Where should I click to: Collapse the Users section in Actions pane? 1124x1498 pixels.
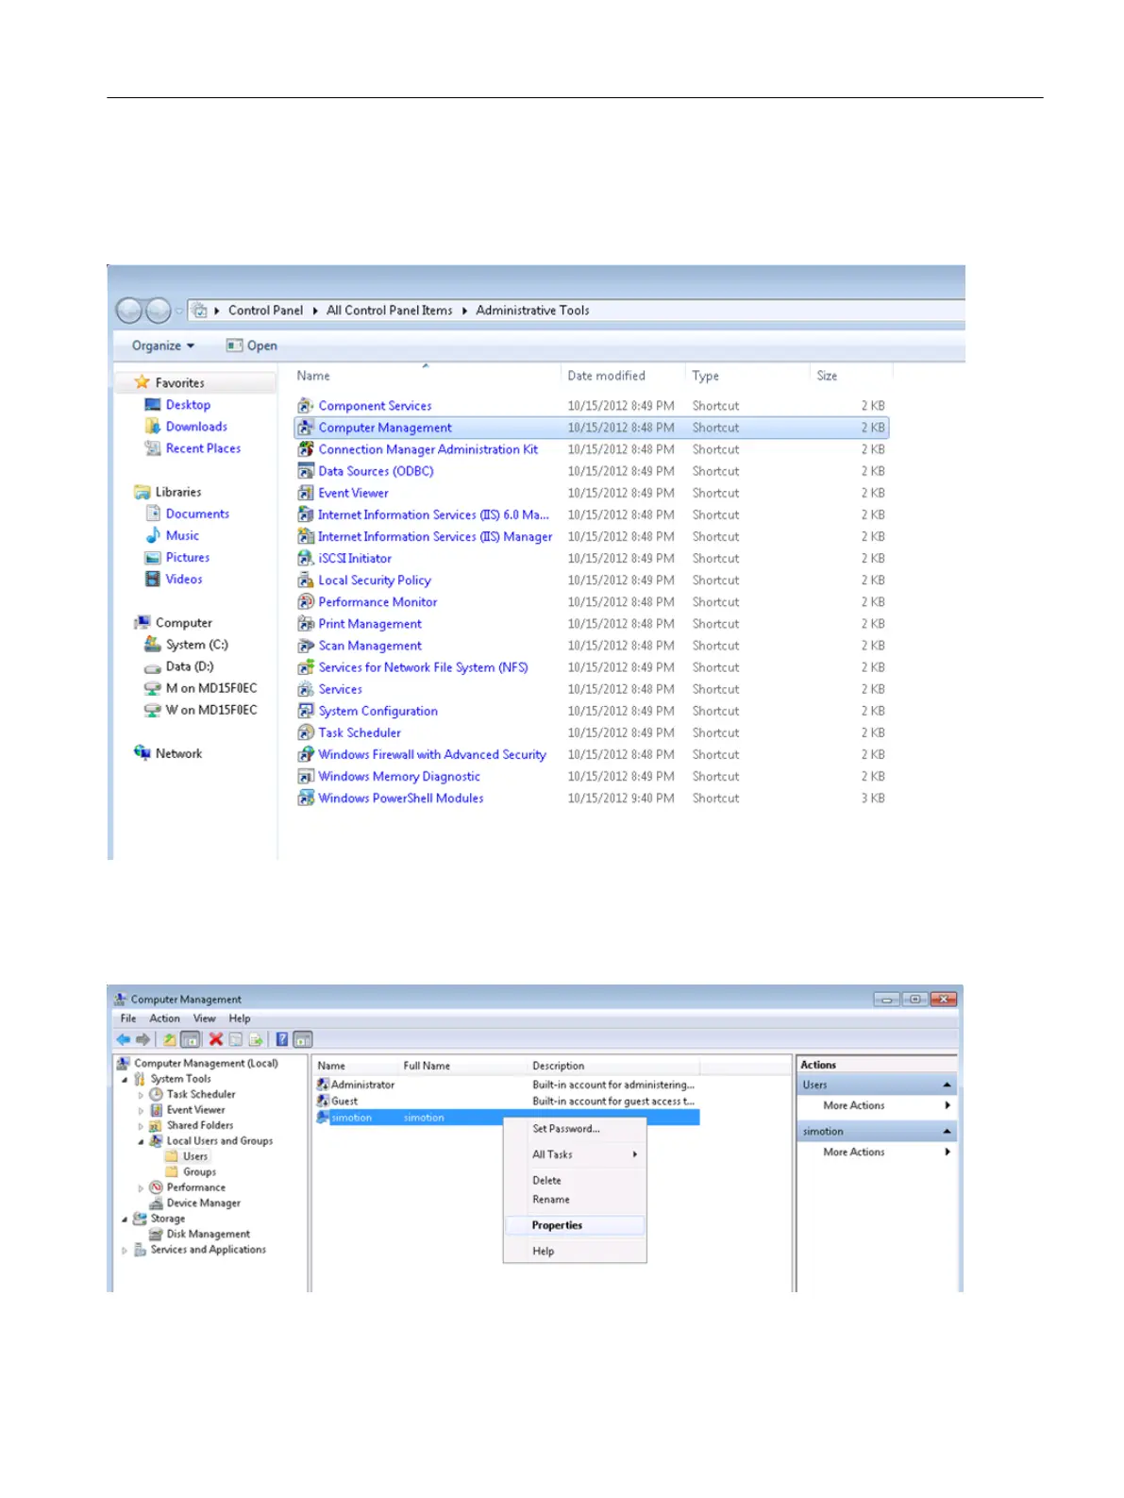pos(947,1085)
